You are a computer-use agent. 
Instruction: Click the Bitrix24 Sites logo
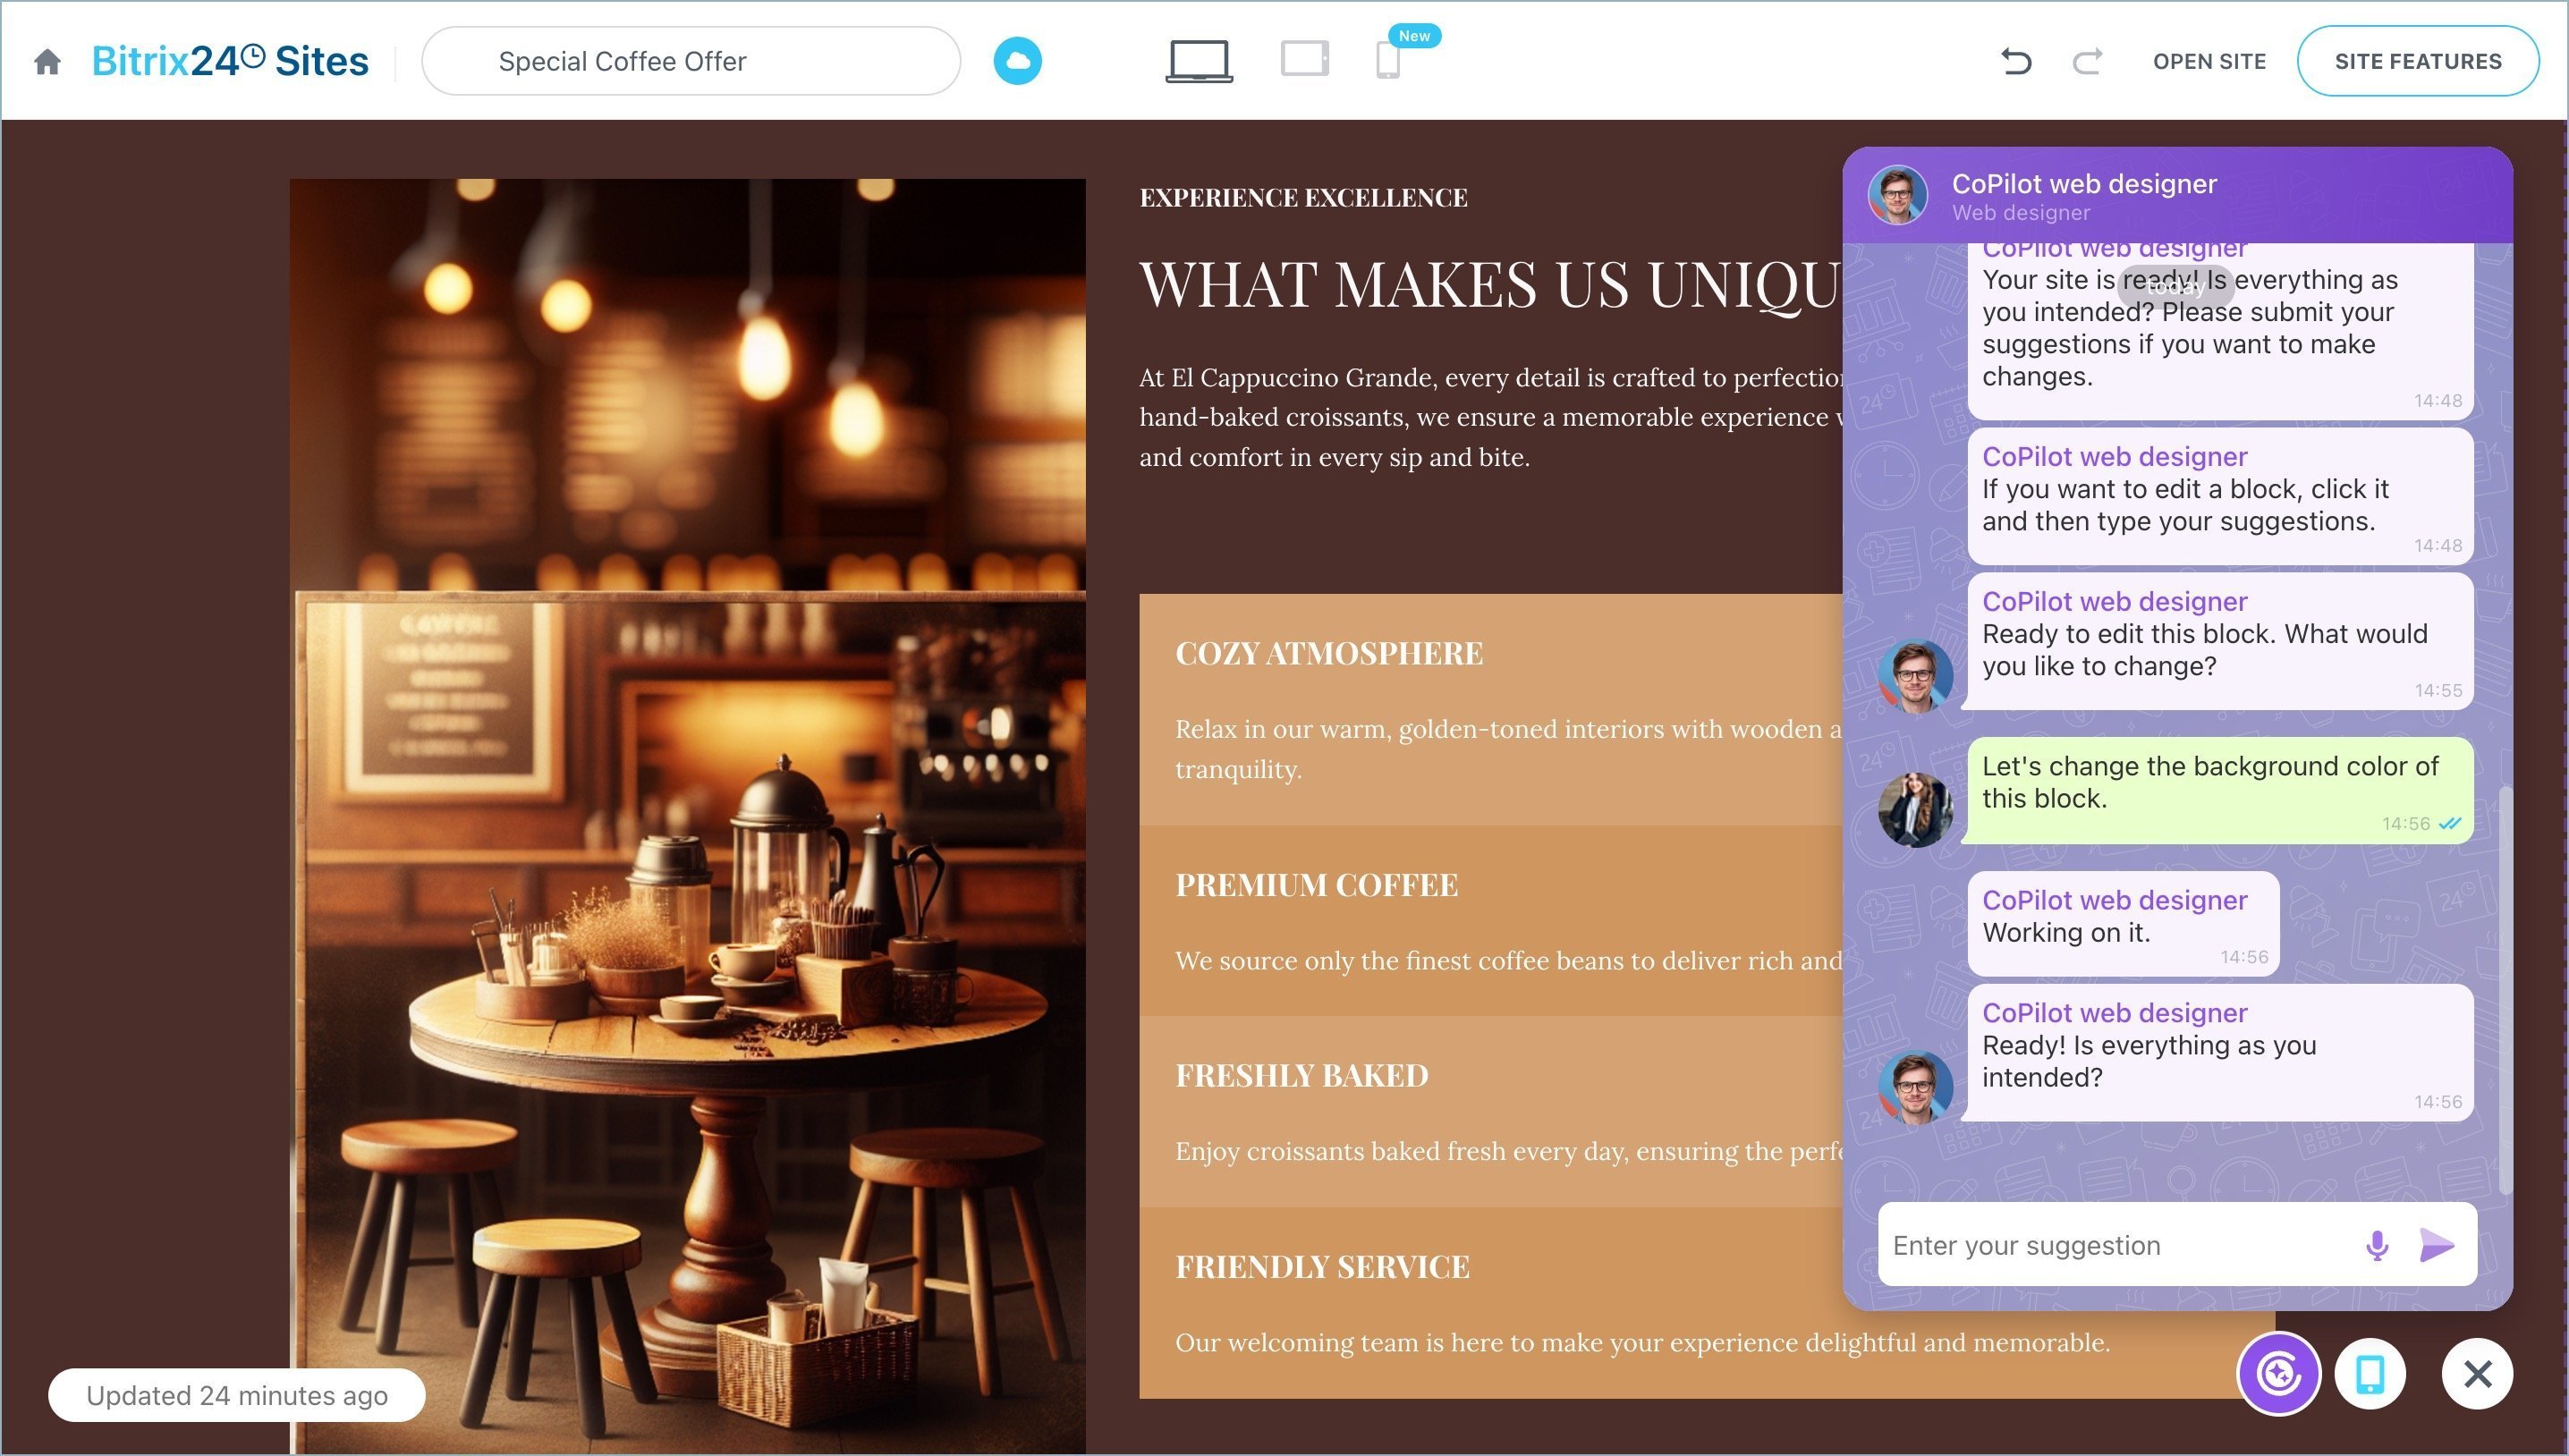(230, 62)
